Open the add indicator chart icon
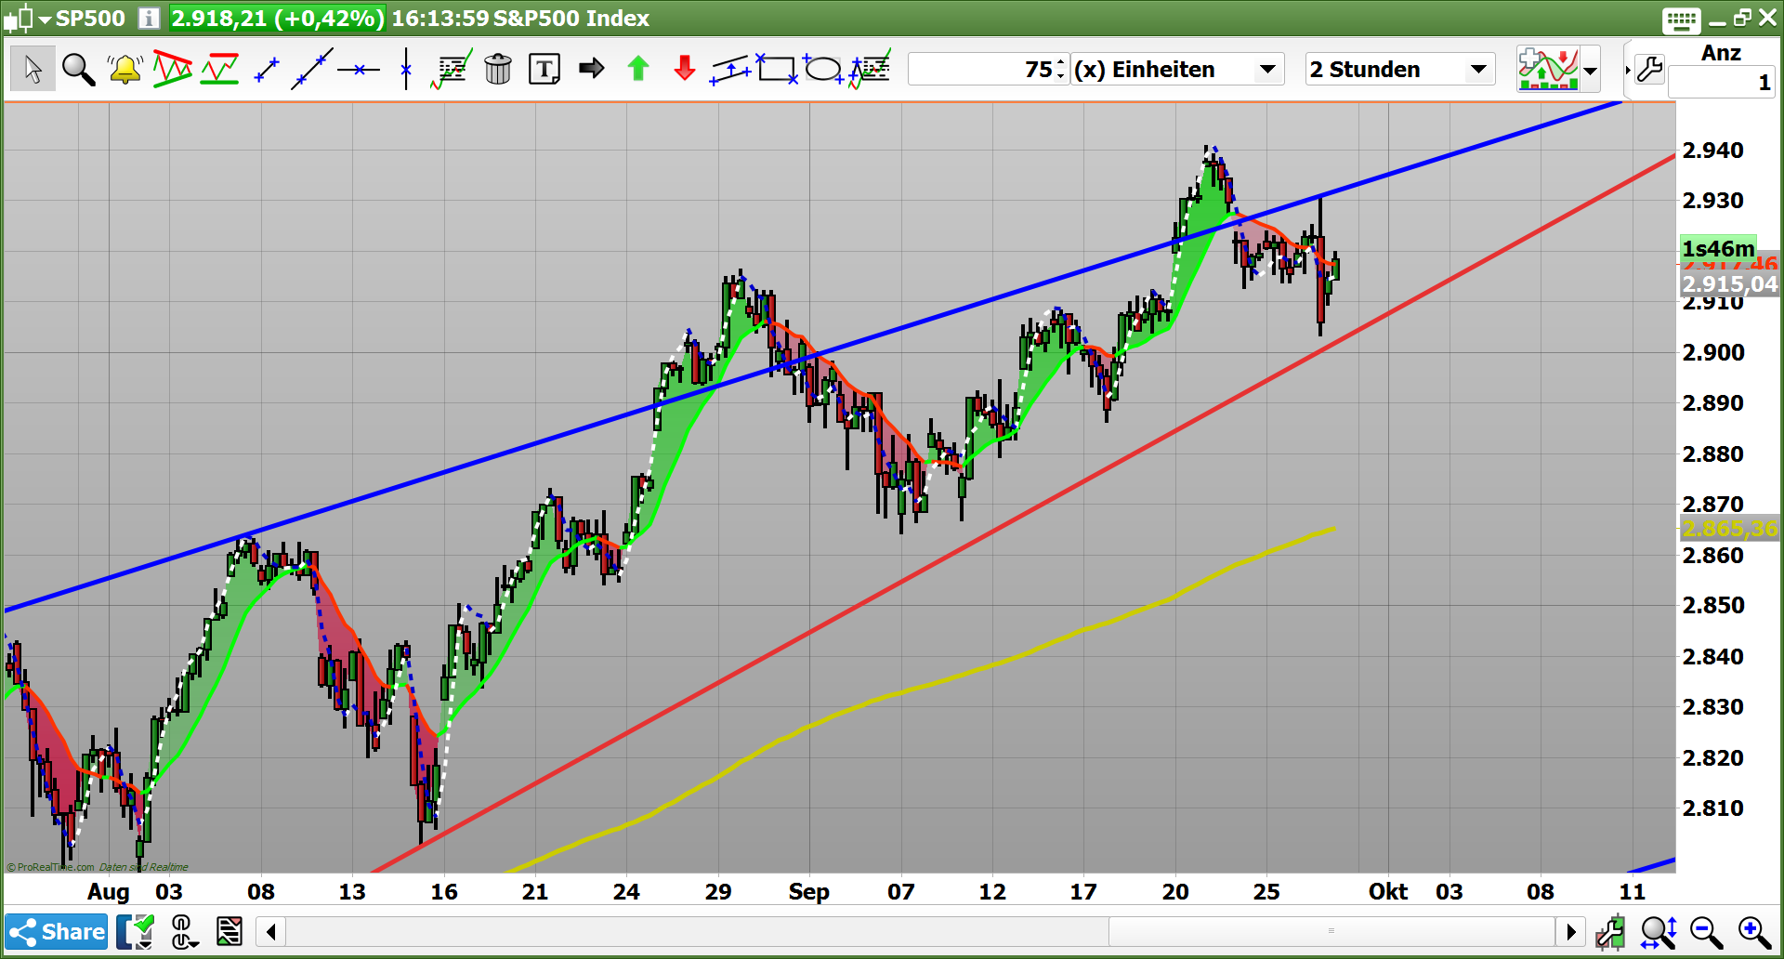Image resolution: width=1784 pixels, height=959 pixels. 1548,69
